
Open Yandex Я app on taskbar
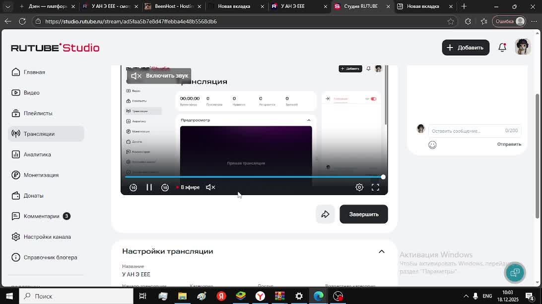click(x=221, y=296)
